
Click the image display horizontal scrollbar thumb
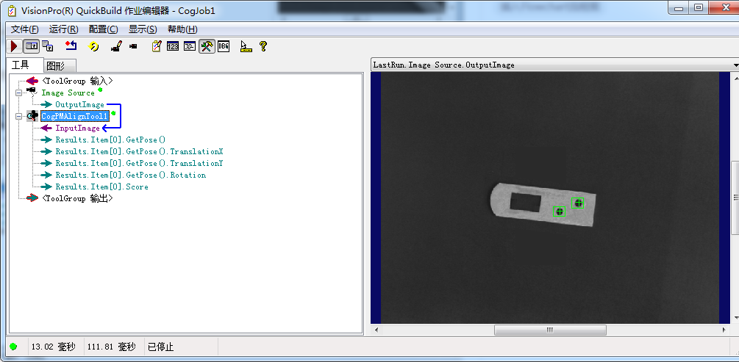(550, 330)
